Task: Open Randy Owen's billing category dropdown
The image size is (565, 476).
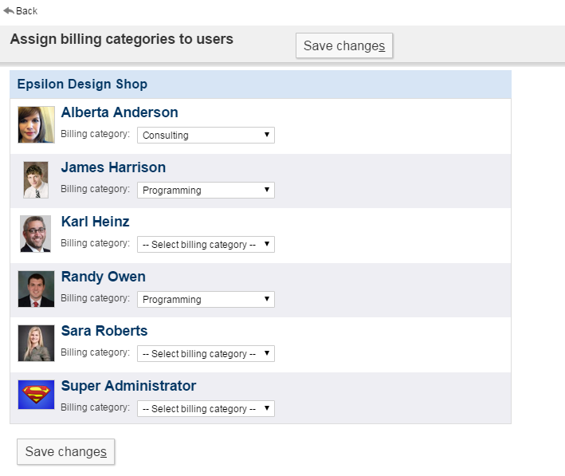Action: click(x=206, y=300)
